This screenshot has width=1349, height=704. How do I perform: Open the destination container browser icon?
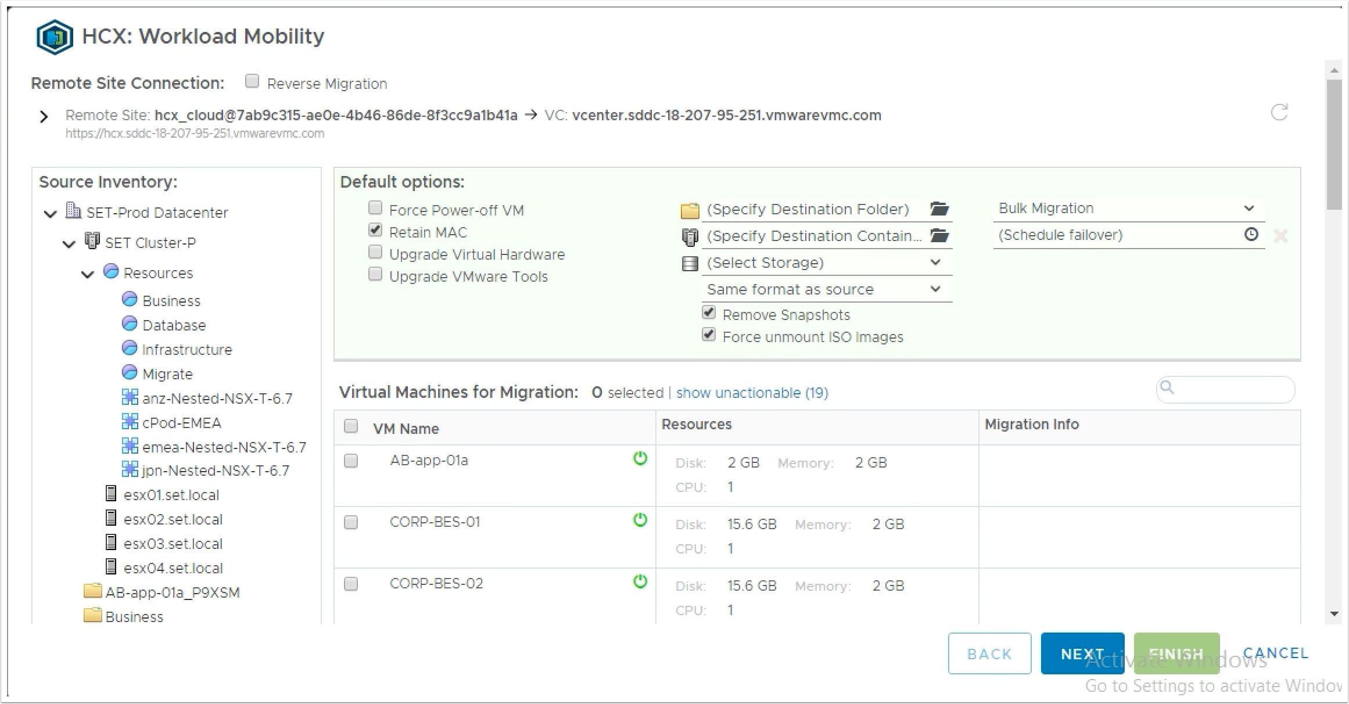click(x=939, y=235)
